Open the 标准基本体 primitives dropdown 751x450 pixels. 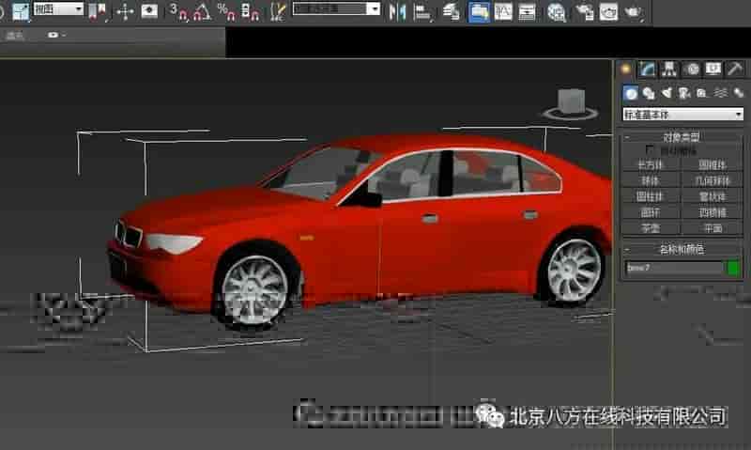coord(683,114)
